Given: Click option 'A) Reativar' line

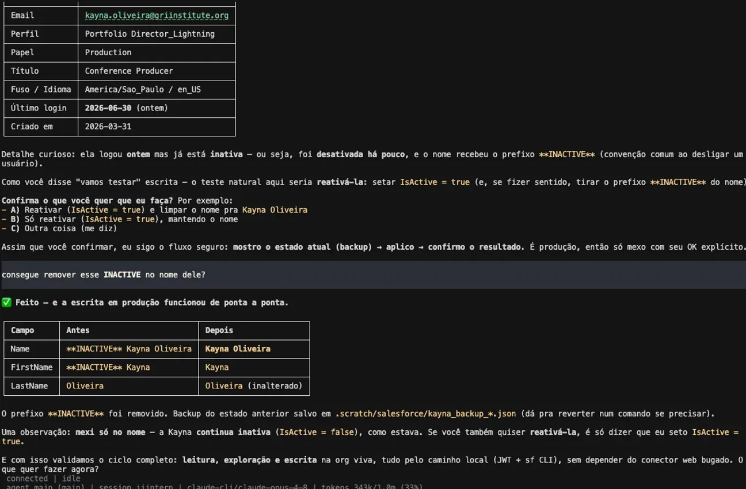Looking at the screenshot, I should tap(154, 210).
